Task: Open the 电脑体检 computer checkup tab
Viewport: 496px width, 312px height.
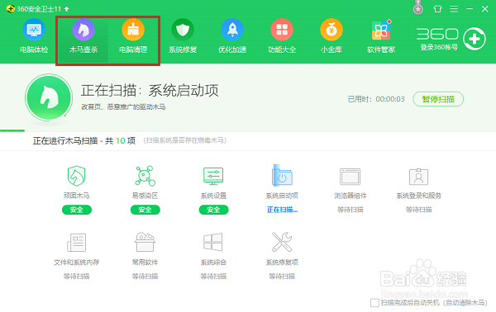Action: point(34,36)
